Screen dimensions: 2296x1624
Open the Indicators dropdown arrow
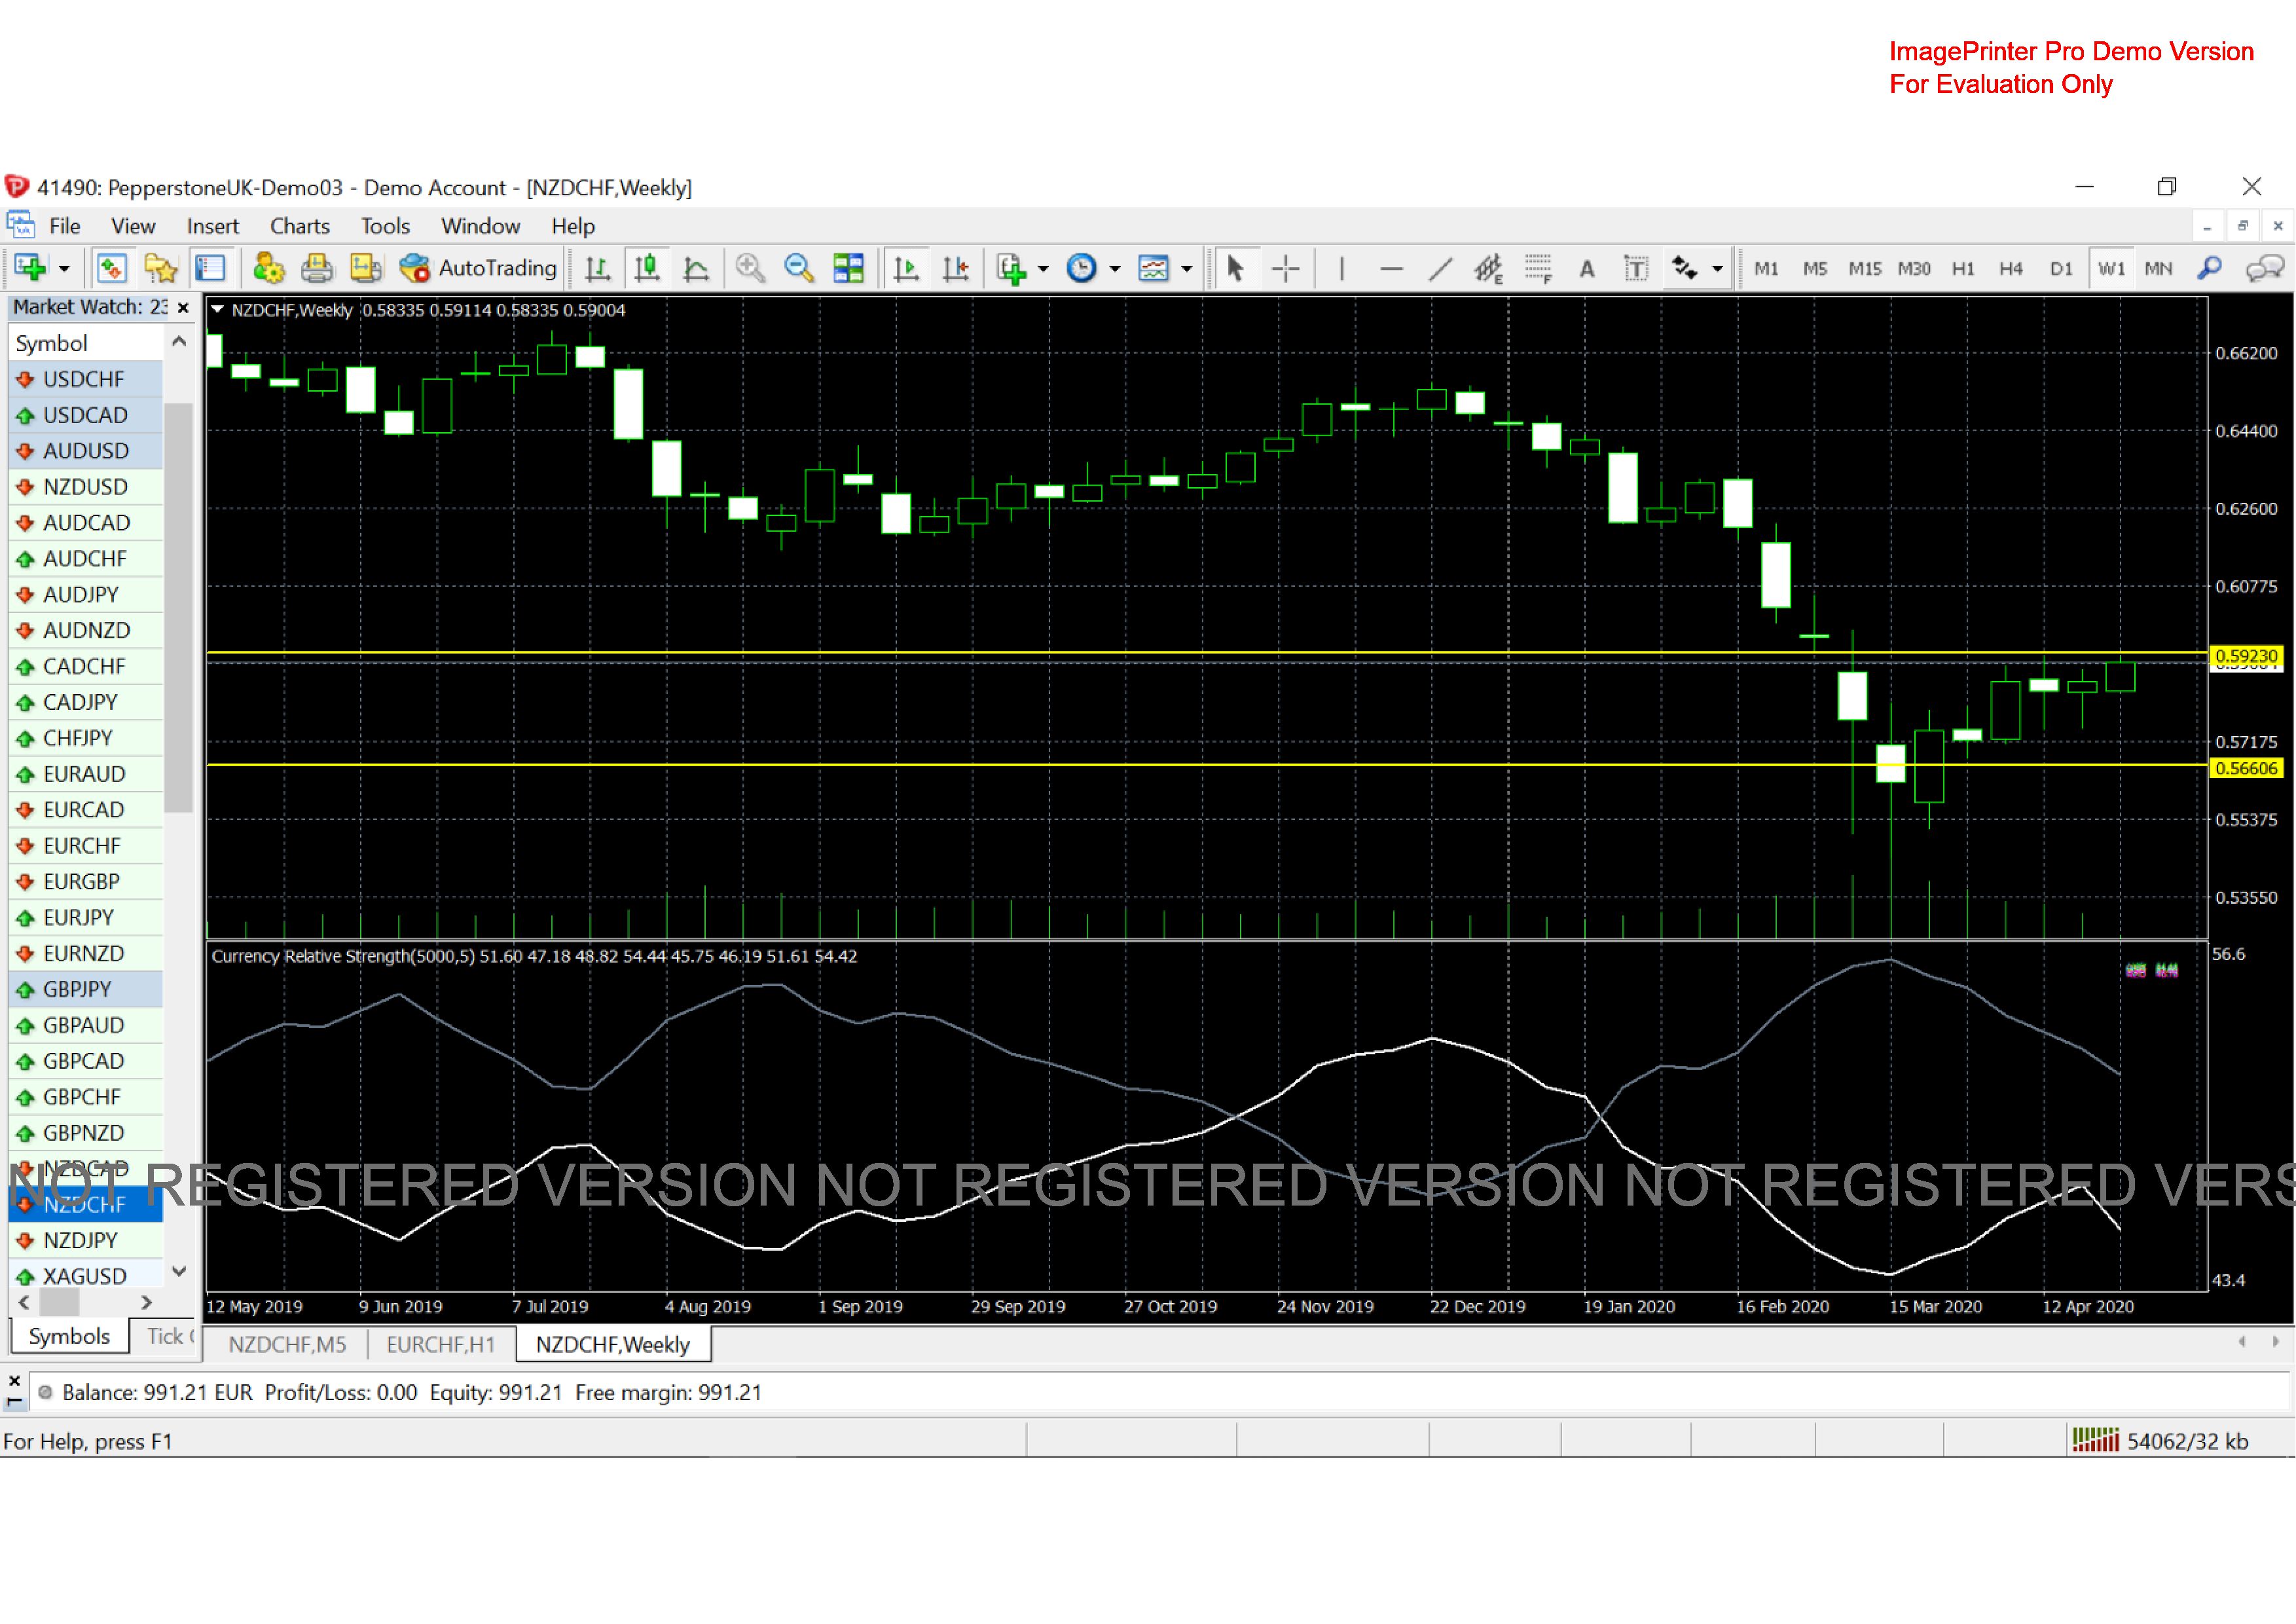pos(1043,269)
